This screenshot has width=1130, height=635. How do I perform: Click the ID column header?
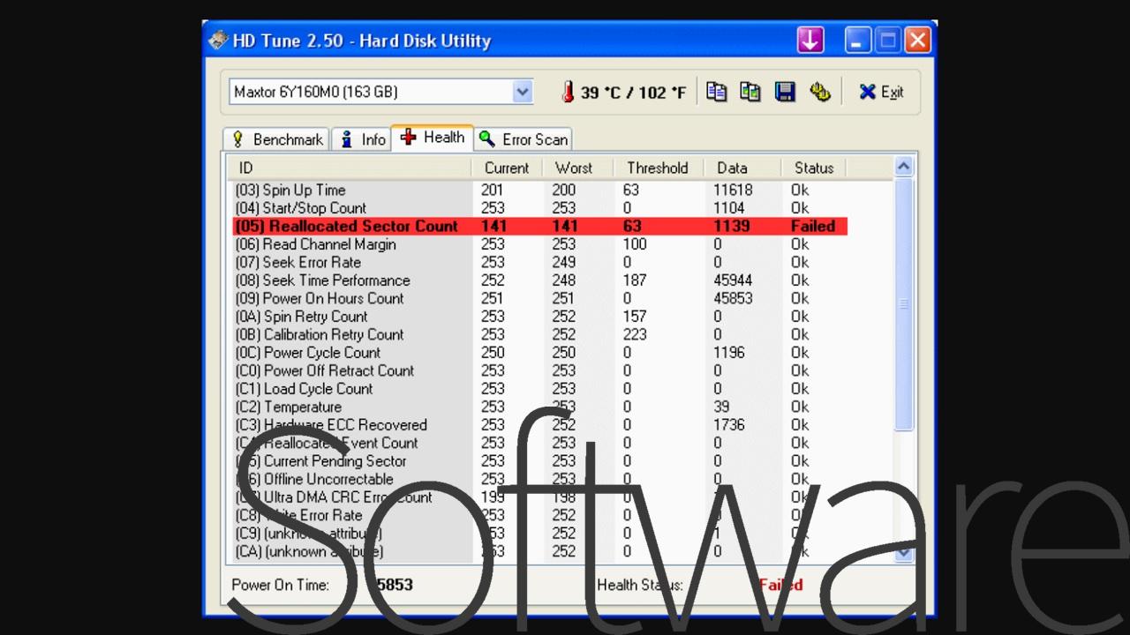point(350,168)
